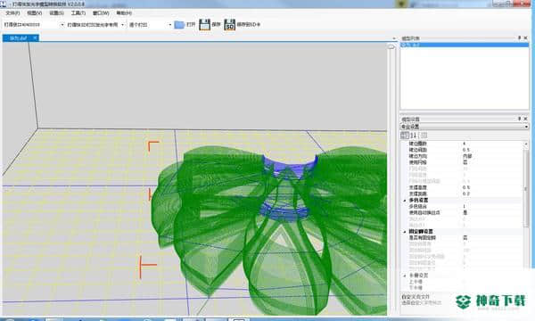Collapse the multicolor settings group

pyautogui.click(x=405, y=201)
